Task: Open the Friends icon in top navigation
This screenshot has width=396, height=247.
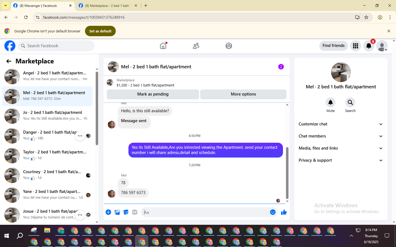Action: pos(196,46)
